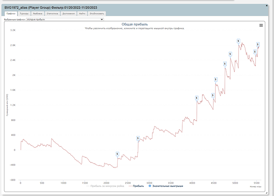Toggle the Прибыль legend series
This screenshot has width=274, height=196.
point(136,186)
